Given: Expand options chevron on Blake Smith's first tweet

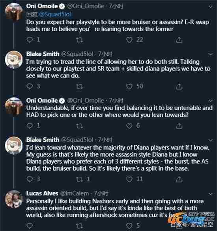Looking at the screenshot, I should pyautogui.click(x=211, y=54).
